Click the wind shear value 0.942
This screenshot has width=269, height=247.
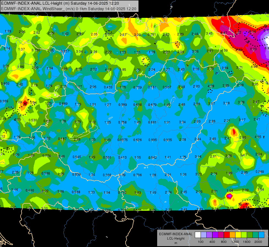pos(153,157)
